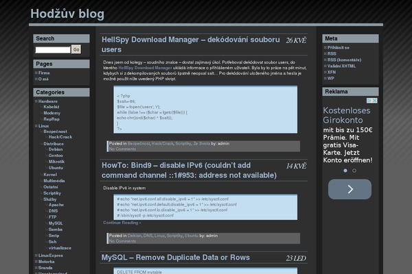Image resolution: width=412 pixels, height=274 pixels.
Task: Open the Linux category in sidebar
Action: tap(44, 126)
